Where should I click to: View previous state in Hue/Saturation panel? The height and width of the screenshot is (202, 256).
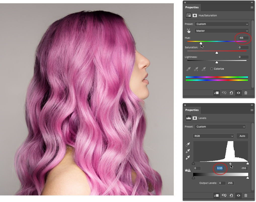[224, 93]
